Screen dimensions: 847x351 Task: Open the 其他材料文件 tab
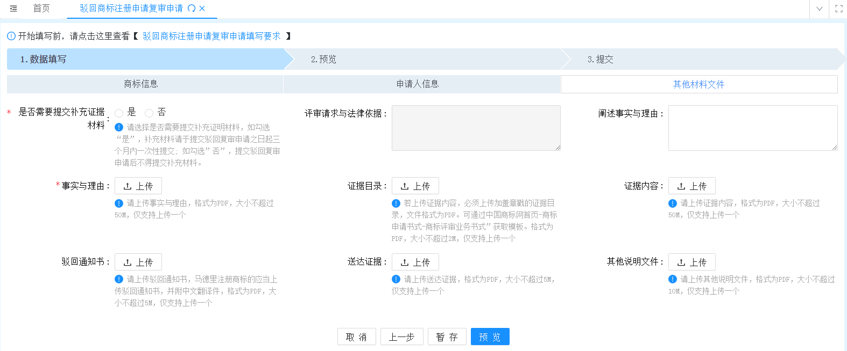[698, 84]
